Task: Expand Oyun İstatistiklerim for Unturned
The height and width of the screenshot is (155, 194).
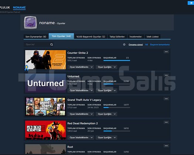Action: pyautogui.click(x=81, y=90)
